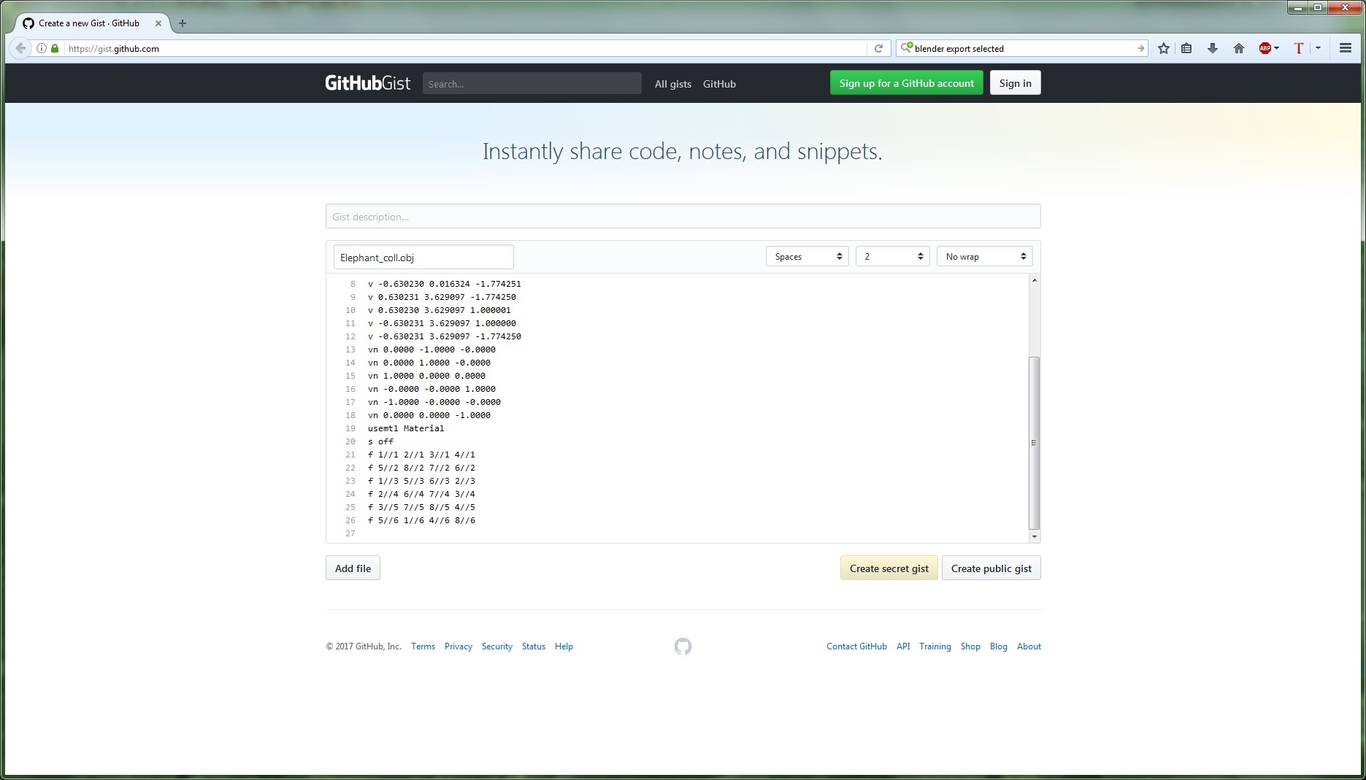
Task: Open the bookmarks list icon
Action: 1186,48
